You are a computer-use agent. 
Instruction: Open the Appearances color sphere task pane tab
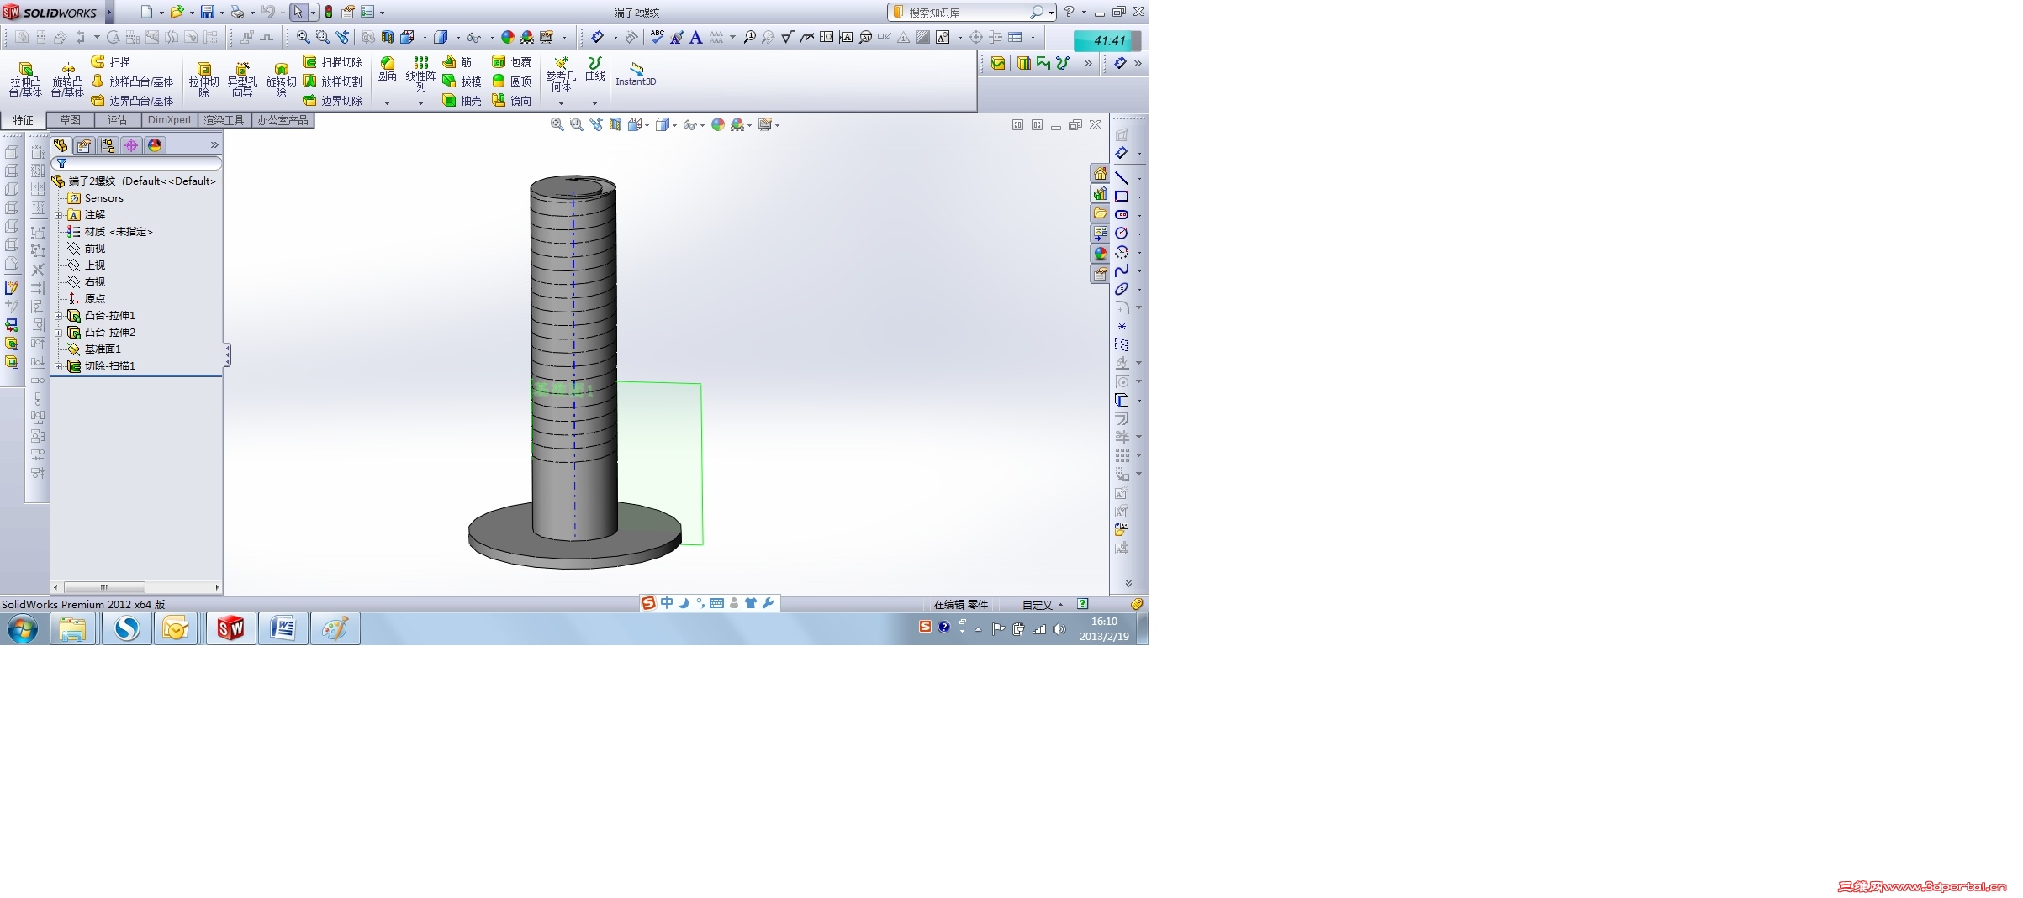pos(1100,254)
